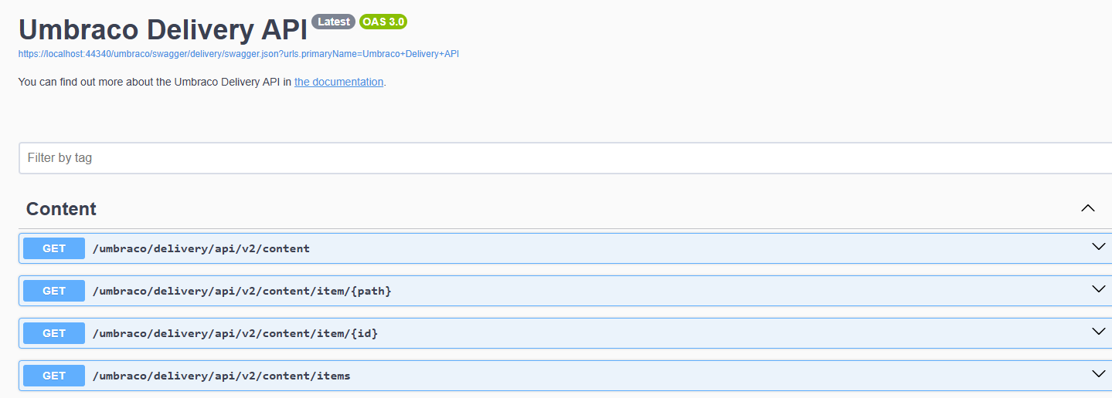Screen dimensions: 1112x398
Task: Click the GET badge for content/item/{path}
Action: 54,291
